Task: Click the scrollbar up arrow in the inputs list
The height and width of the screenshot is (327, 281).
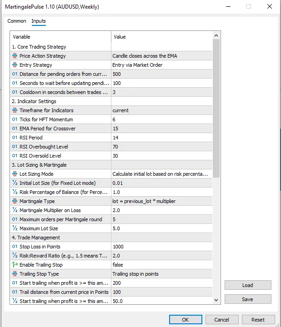Action: point(216,36)
